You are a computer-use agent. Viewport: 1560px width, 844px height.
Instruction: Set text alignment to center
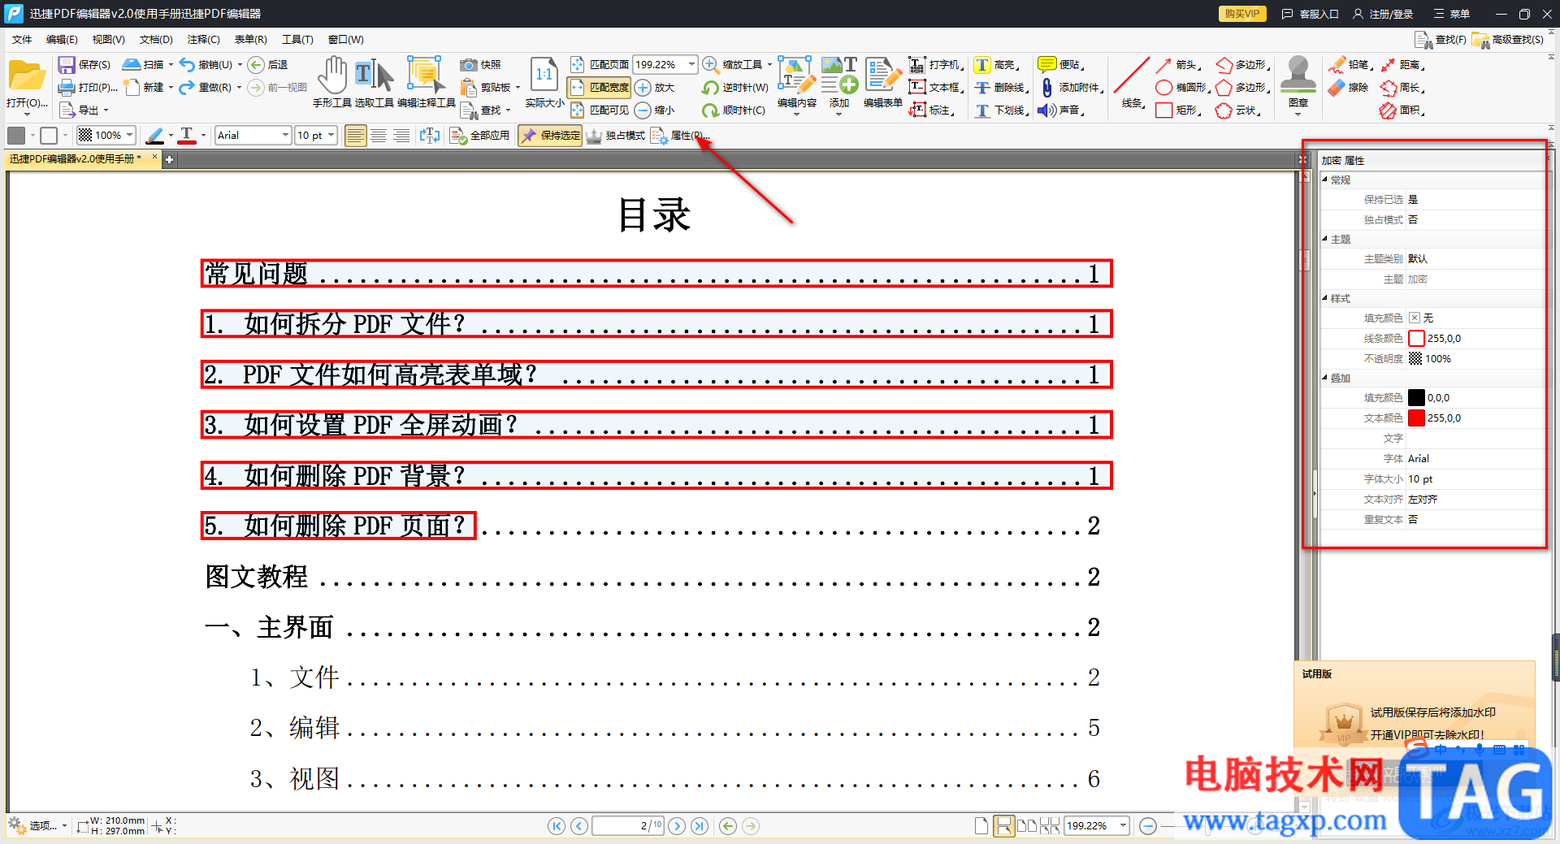379,136
